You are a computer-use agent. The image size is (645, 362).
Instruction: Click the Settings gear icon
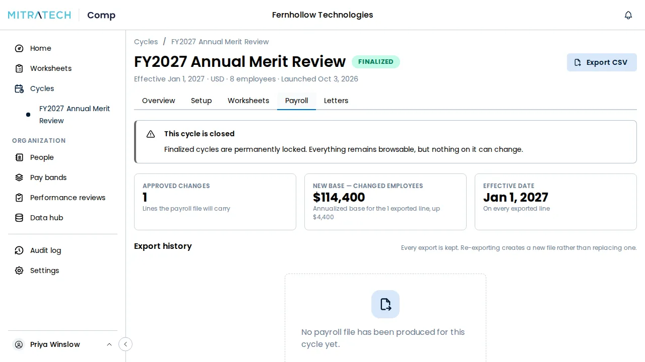click(19, 270)
